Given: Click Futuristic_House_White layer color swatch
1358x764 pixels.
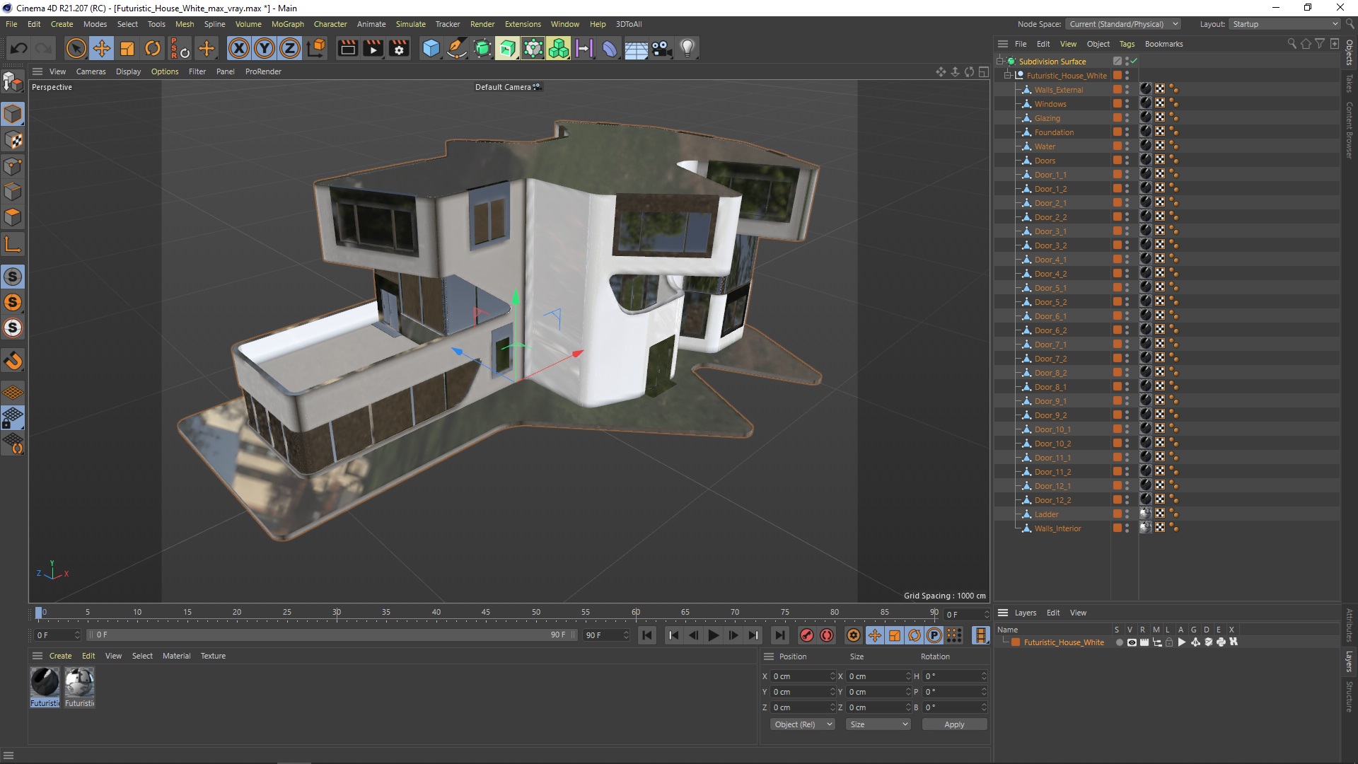Looking at the screenshot, I should 1016,642.
